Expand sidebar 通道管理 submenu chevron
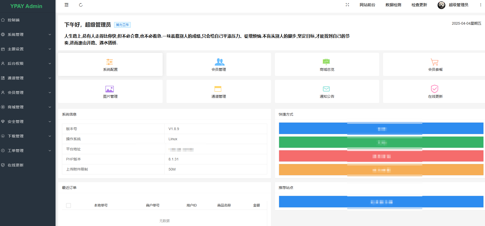Image resolution: width=485 pixels, height=226 pixels. [50, 78]
